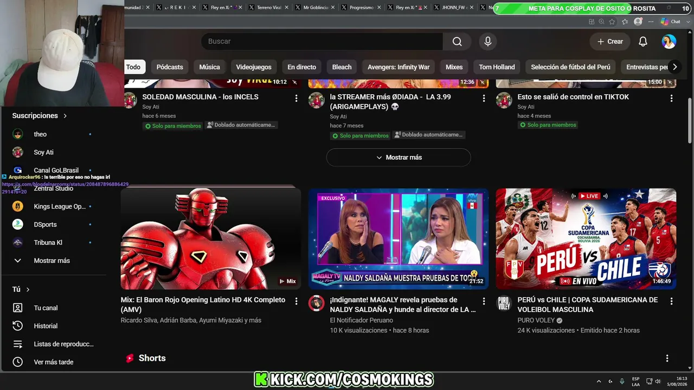
Task: Open the ESP LAA language switcher
Action: pyautogui.click(x=635, y=381)
